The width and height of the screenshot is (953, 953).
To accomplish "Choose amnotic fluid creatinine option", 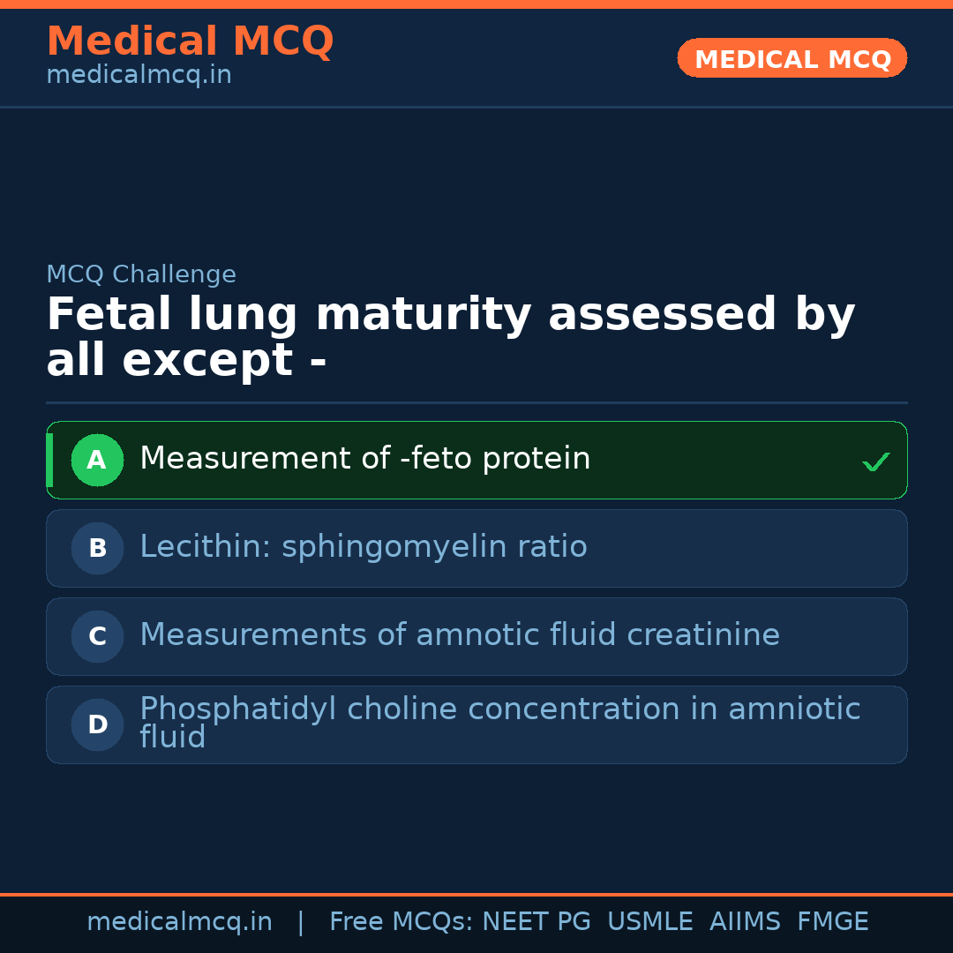I will pyautogui.click(x=459, y=635).
